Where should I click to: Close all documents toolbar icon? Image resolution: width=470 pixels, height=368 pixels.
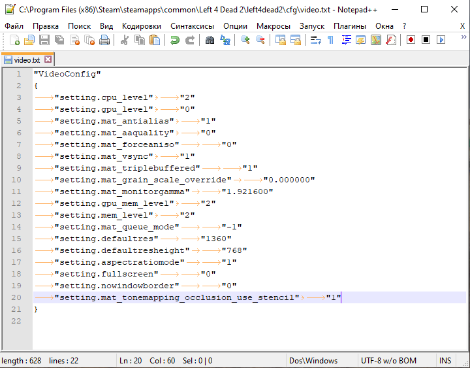click(89, 40)
